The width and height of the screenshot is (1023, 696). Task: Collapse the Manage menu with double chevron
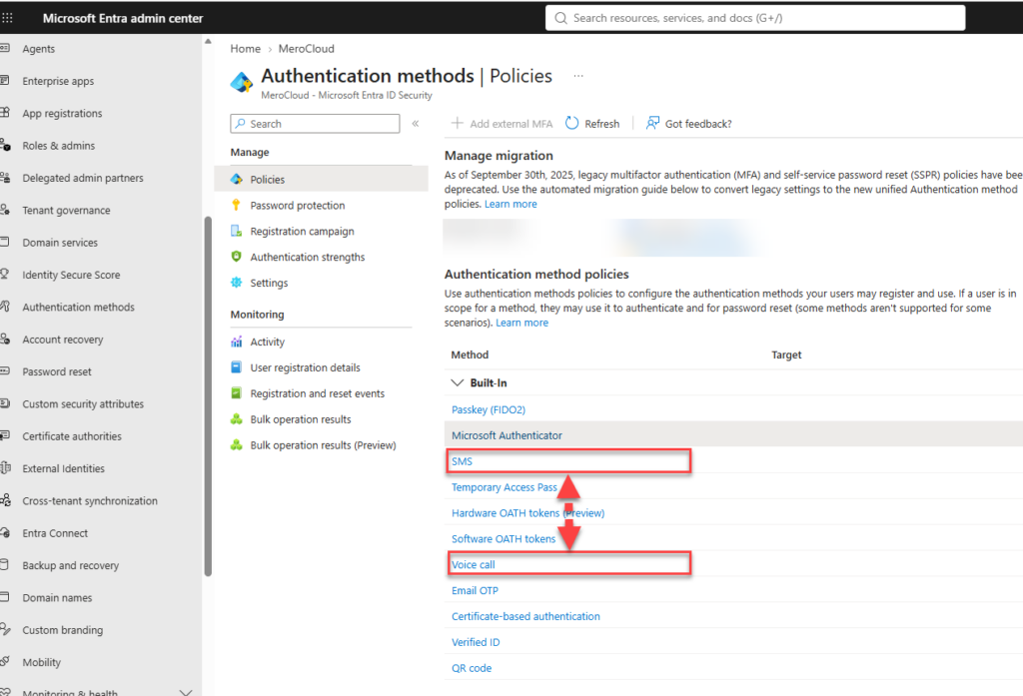click(415, 123)
